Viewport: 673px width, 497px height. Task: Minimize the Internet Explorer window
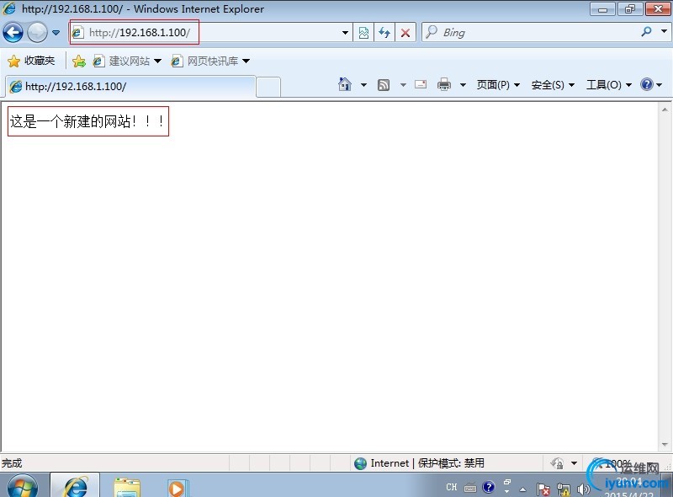[602, 9]
